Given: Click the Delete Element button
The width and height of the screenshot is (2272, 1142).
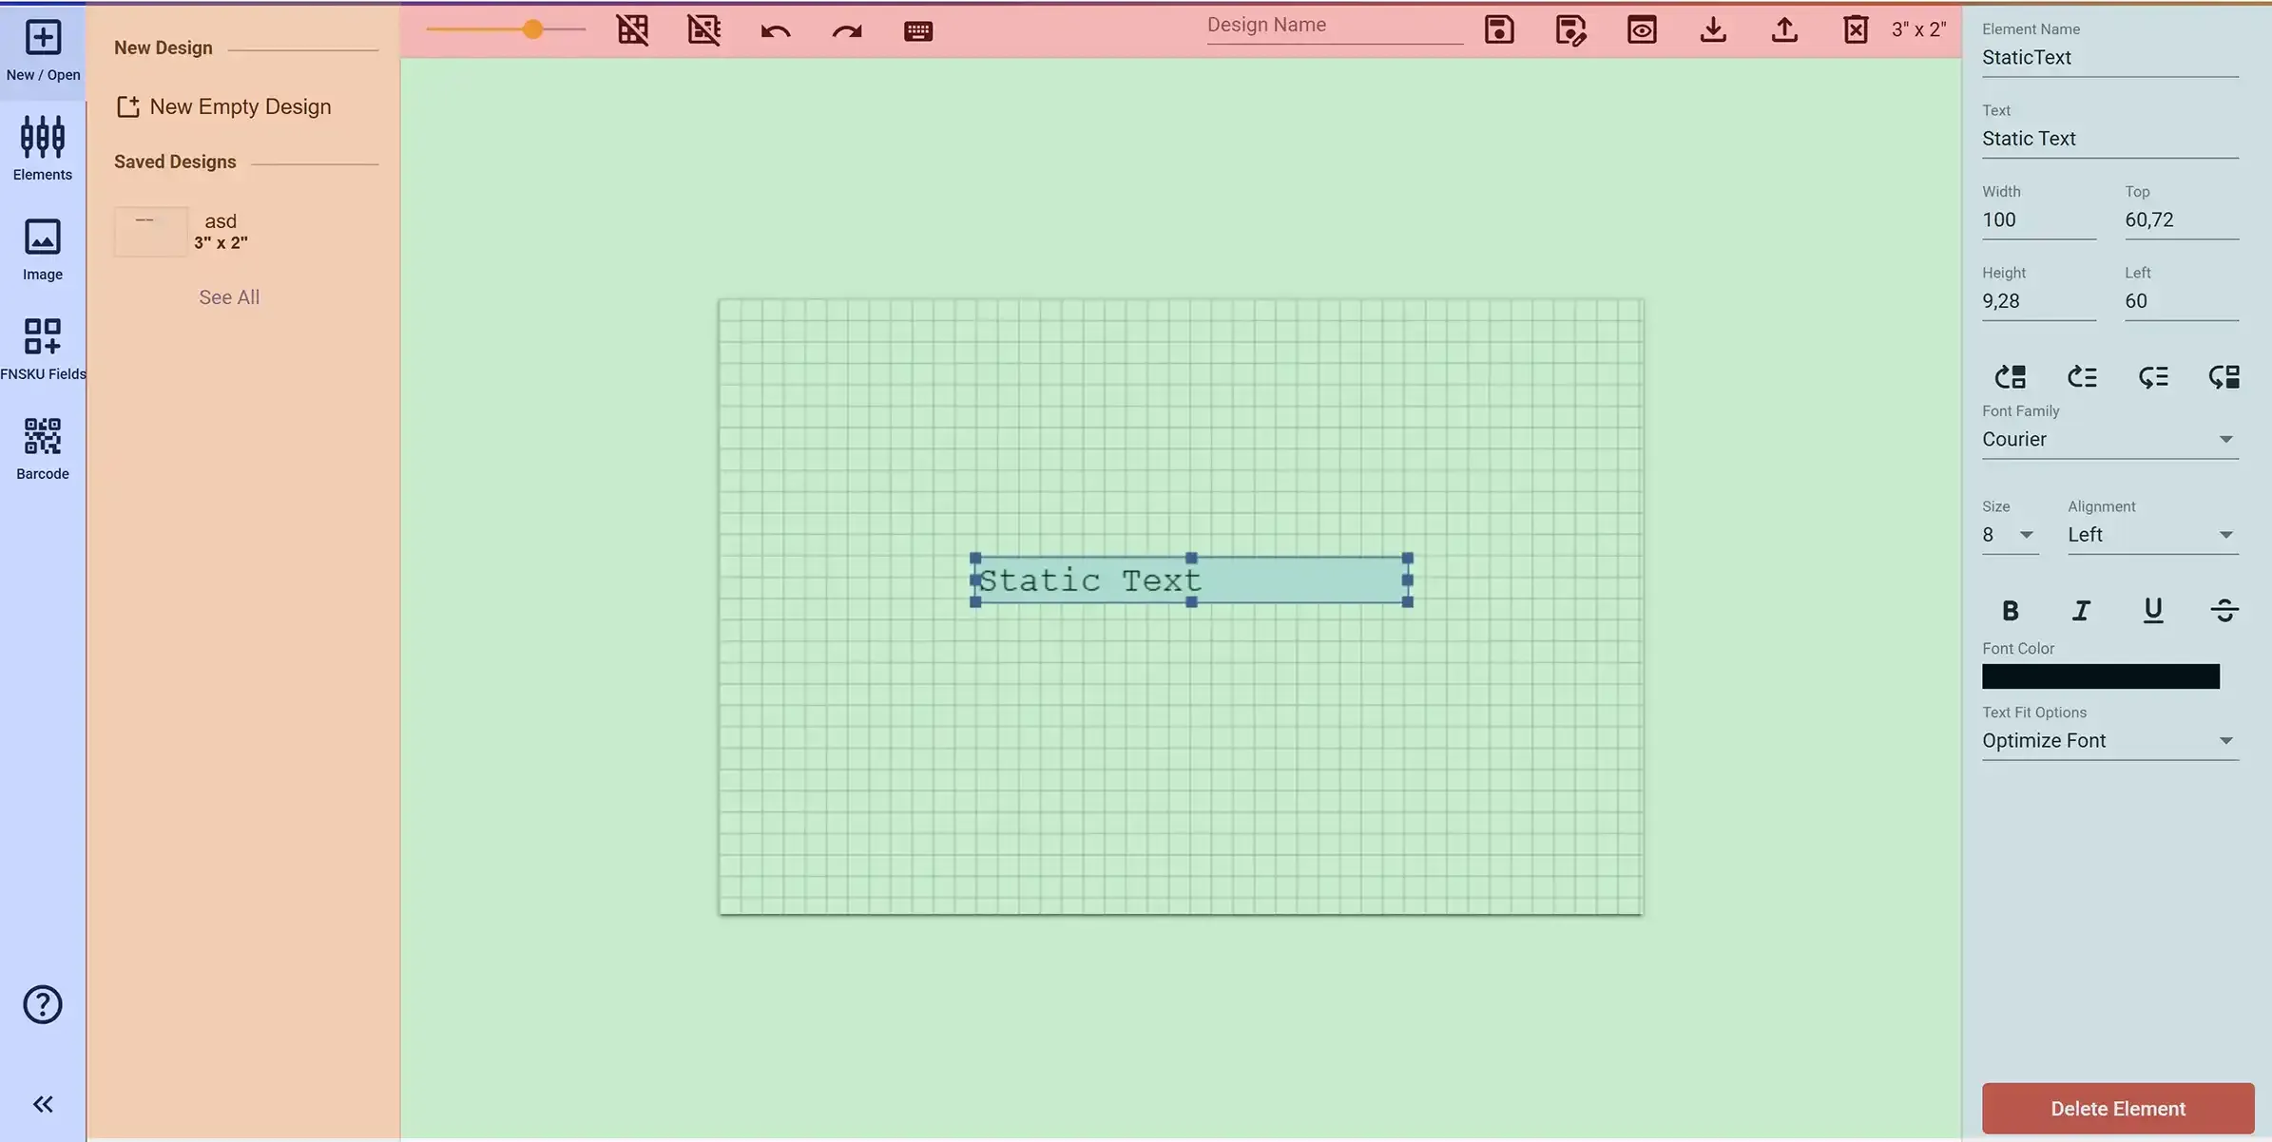Looking at the screenshot, I should (2117, 1109).
